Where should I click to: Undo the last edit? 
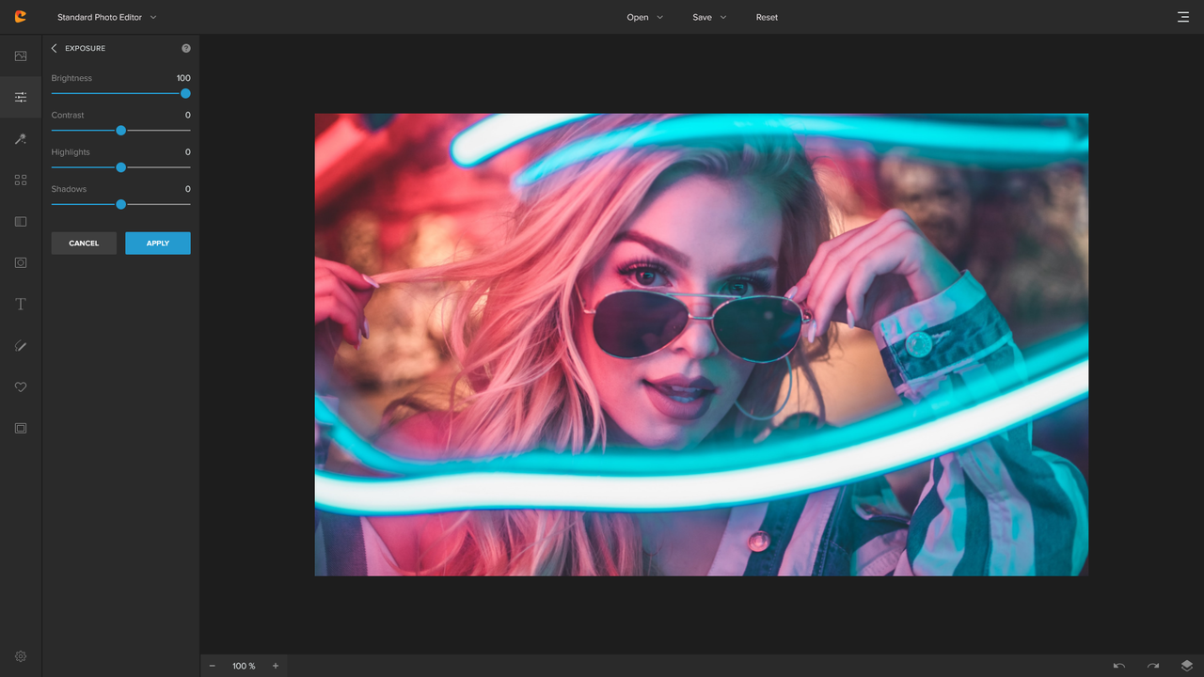tap(1119, 666)
